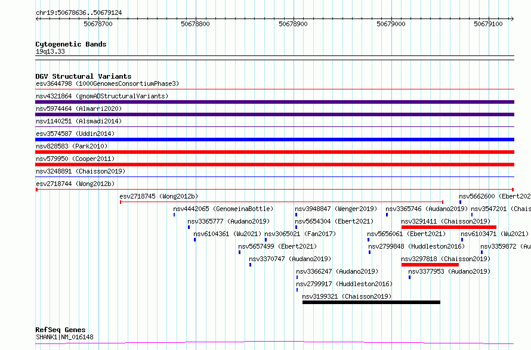Image resolution: width=531 pixels, height=350 pixels.
Task: Select the nsv4321864 gnomADStructuralVariants purple bar
Action: 274,102
